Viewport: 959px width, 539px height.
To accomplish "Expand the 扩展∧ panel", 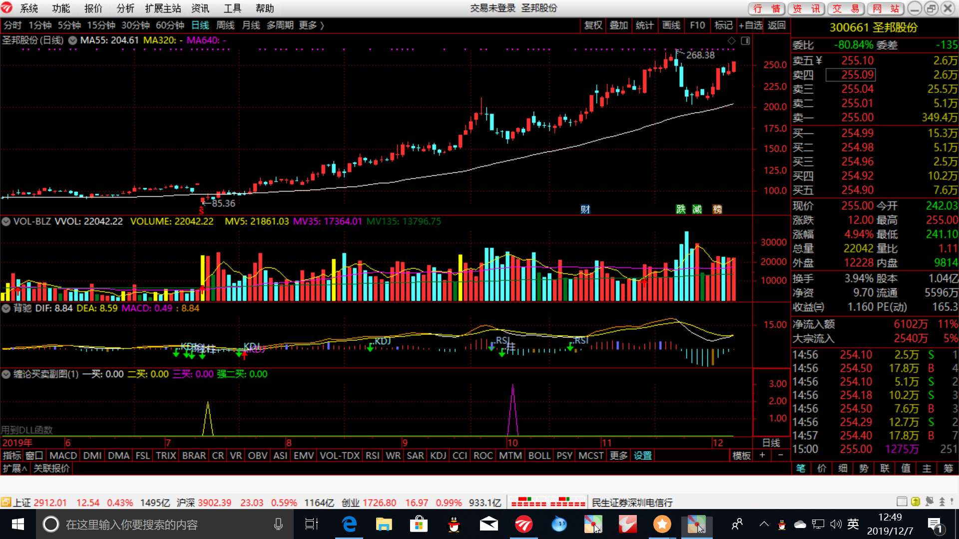I will point(15,468).
